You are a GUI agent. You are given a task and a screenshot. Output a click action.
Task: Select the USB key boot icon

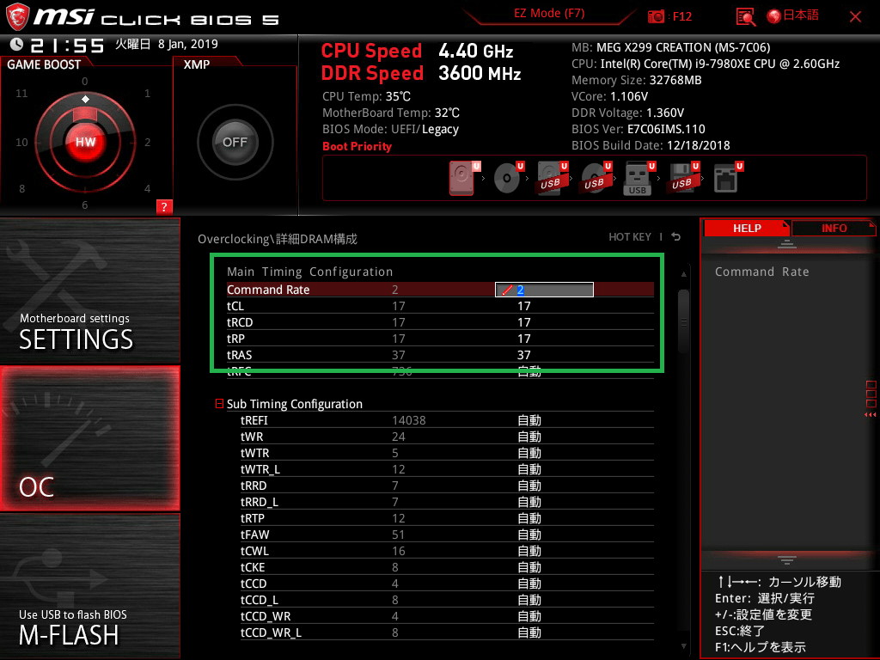(x=638, y=178)
